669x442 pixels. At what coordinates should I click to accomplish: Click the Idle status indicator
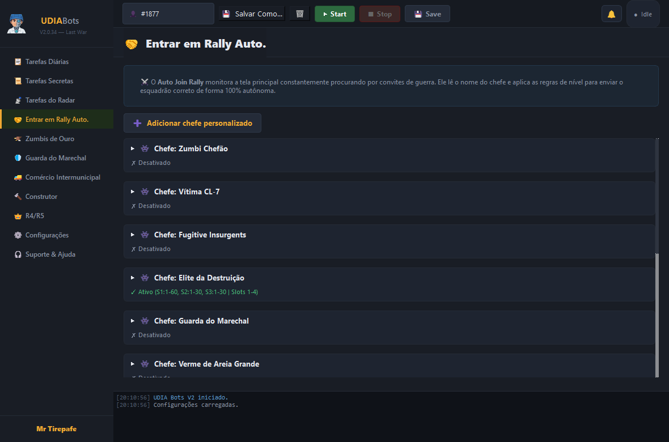[643, 14]
